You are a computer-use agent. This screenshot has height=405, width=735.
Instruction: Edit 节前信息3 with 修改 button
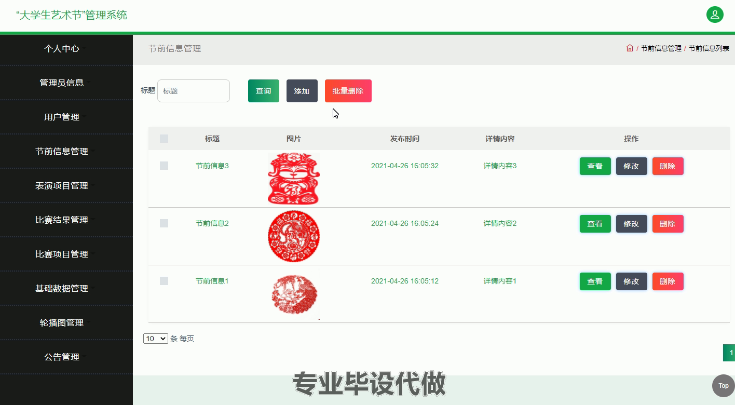[632, 166]
